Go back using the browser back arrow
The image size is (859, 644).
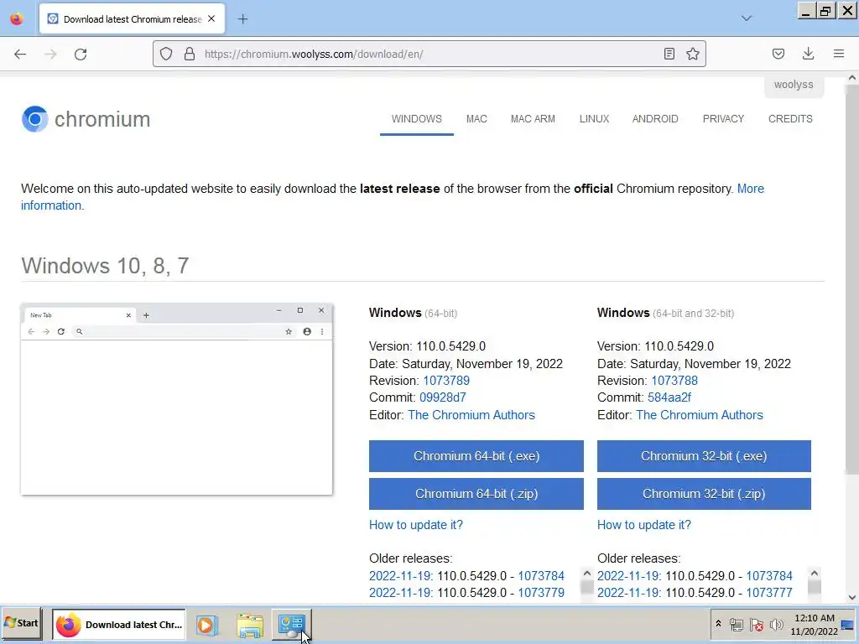click(20, 54)
